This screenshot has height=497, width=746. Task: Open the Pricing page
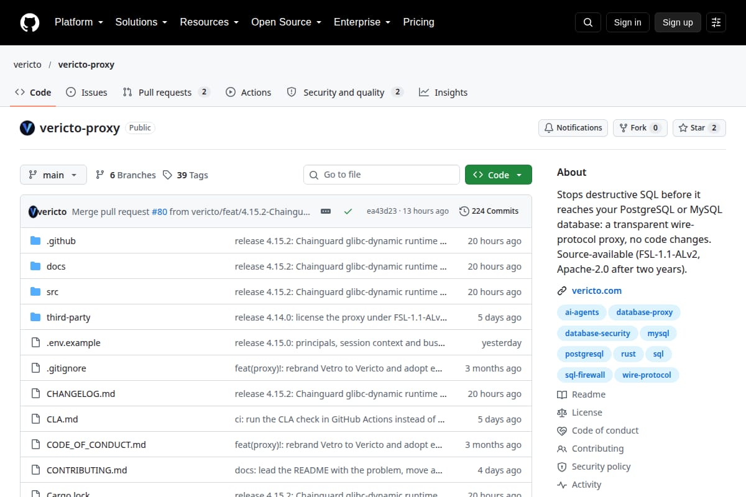click(418, 22)
